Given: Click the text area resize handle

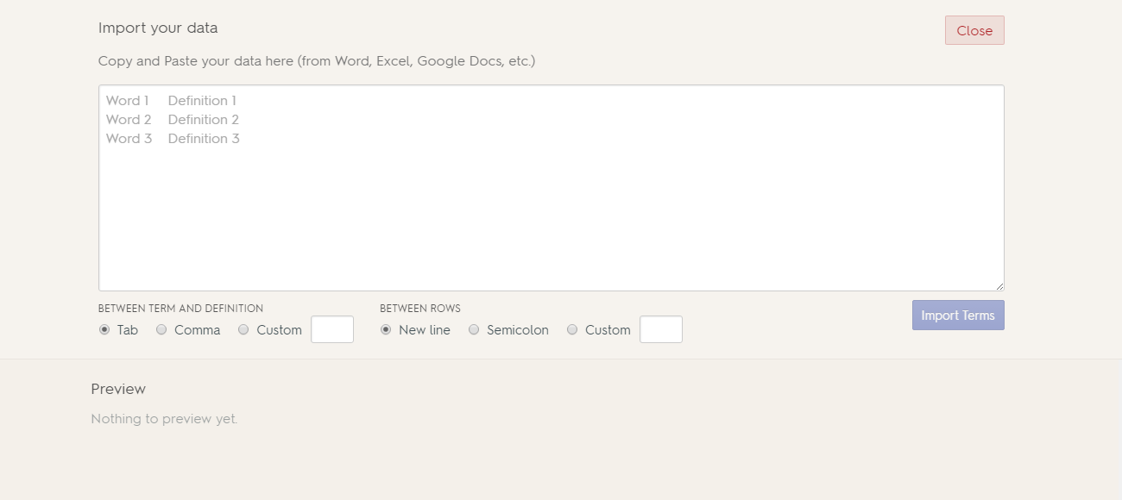Looking at the screenshot, I should tap(999, 286).
